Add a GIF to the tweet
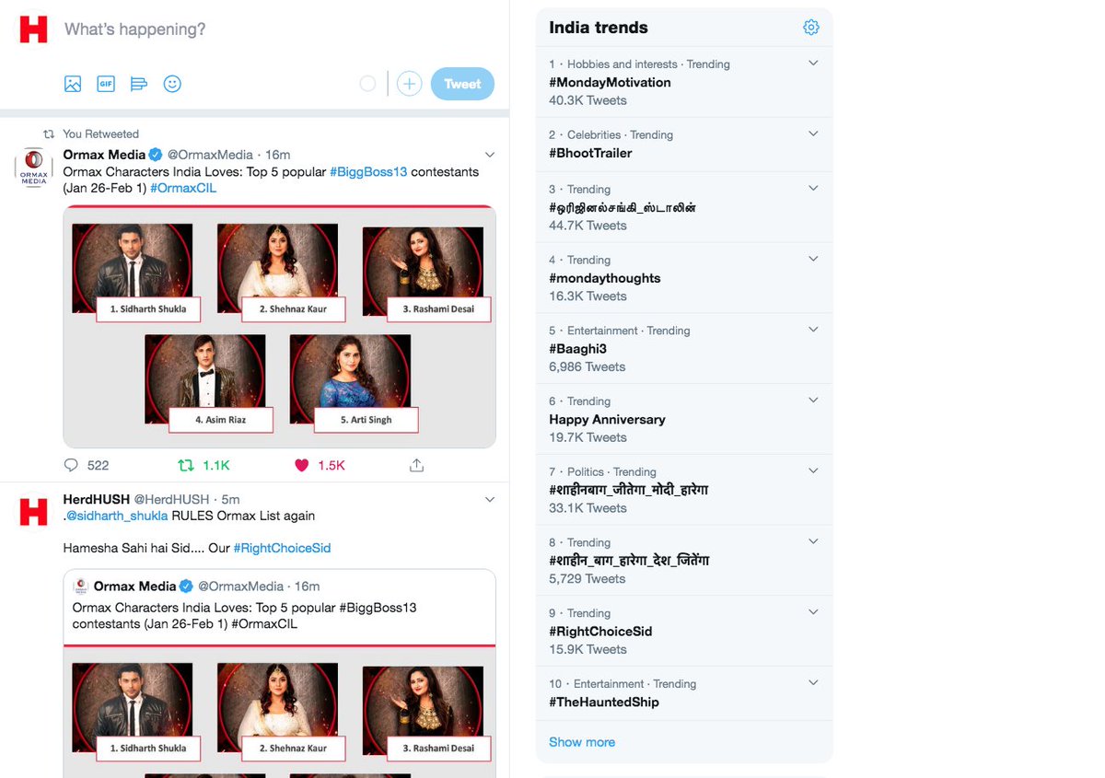 (x=106, y=84)
